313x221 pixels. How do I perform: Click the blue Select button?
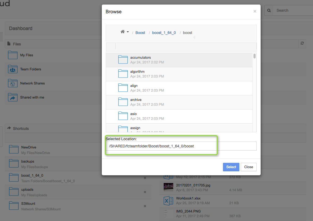231,167
